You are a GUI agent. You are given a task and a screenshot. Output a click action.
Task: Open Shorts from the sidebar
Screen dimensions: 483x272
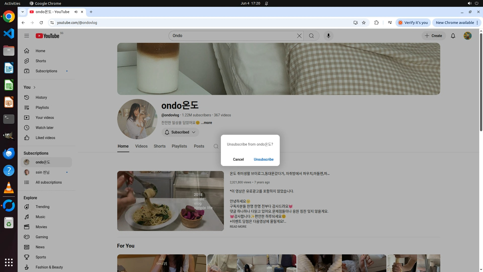tap(41, 61)
